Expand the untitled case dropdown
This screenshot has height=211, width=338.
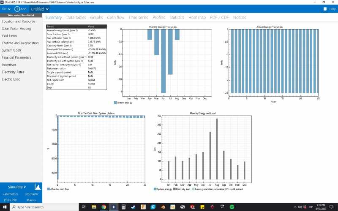click(x=40, y=9)
